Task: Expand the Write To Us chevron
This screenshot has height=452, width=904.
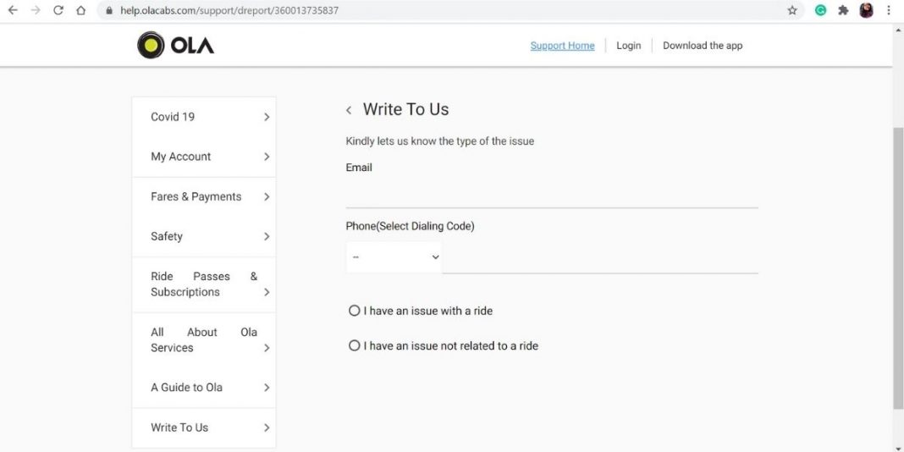Action: point(267,427)
